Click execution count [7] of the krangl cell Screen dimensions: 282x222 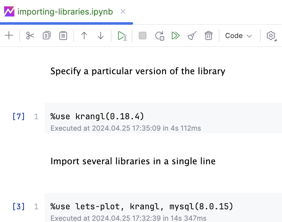[x=19, y=116]
